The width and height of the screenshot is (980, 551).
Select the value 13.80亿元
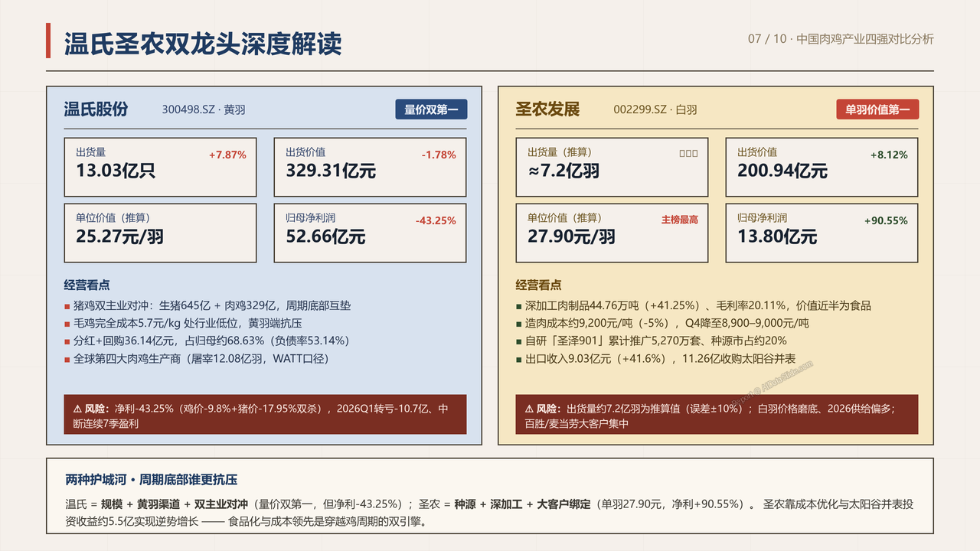(777, 236)
